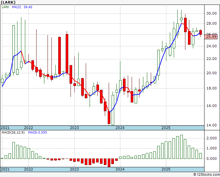Click 2022 on the MACD timeline
Image resolution: width=220 pixels, height=177 pixels.
(28, 169)
